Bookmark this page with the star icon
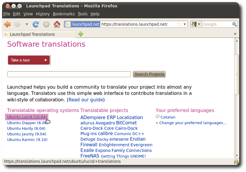Viewport: 246px width, 172px height. [179, 24]
